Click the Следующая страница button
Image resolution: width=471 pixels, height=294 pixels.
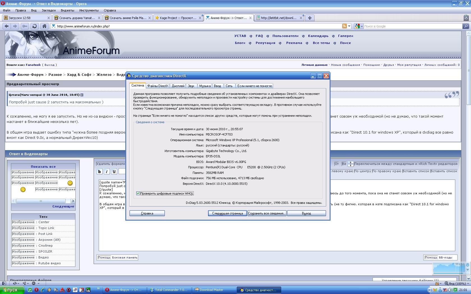227,213
